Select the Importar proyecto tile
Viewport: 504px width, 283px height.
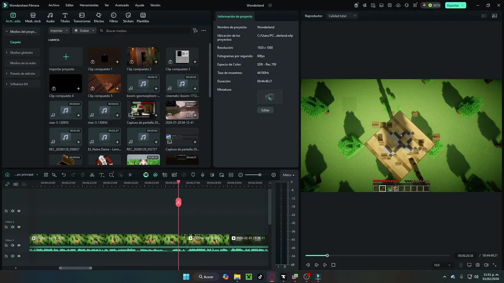(66, 59)
